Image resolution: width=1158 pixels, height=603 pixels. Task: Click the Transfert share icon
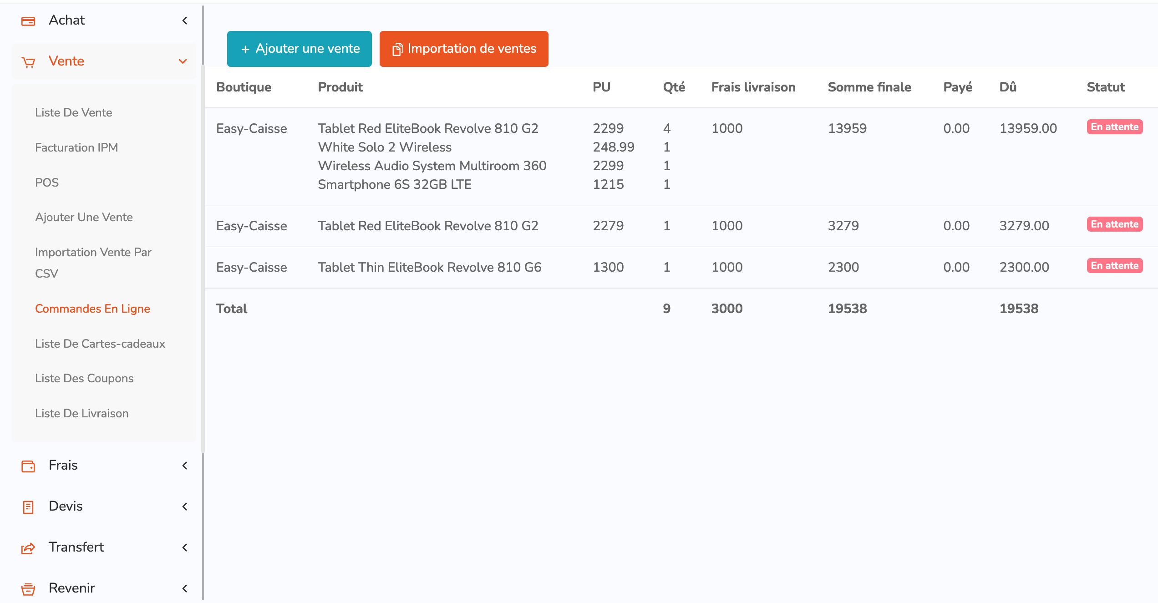28,548
